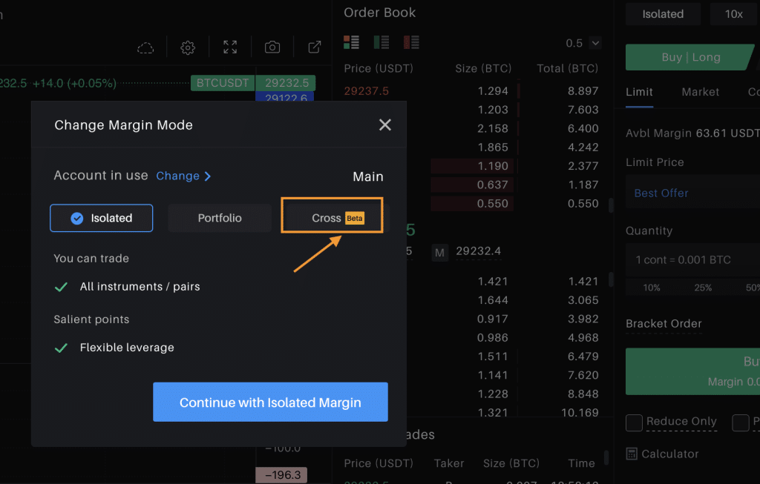Open chart settings gear icon
This screenshot has width=760, height=484.
pyautogui.click(x=188, y=47)
